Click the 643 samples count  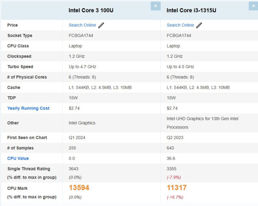point(171,148)
